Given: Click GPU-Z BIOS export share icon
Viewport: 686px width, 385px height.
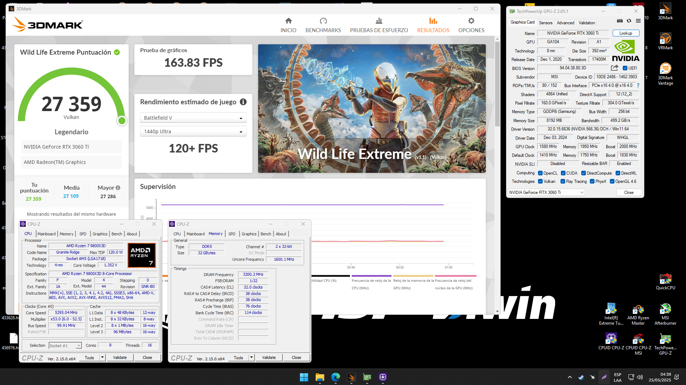Looking at the screenshot, I should pyautogui.click(x=615, y=68).
